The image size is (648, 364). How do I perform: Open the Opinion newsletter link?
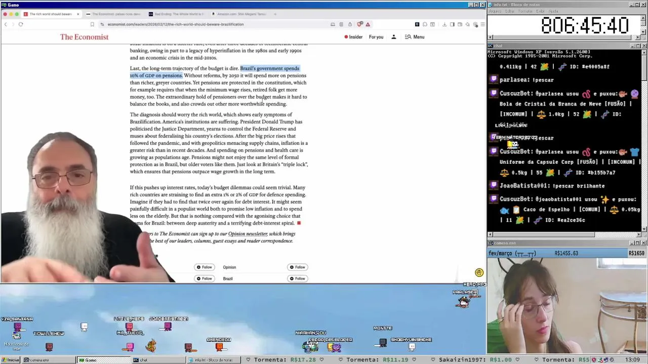pyautogui.click(x=248, y=234)
